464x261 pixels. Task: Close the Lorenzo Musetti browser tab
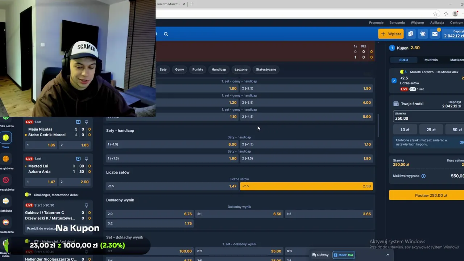click(x=184, y=4)
